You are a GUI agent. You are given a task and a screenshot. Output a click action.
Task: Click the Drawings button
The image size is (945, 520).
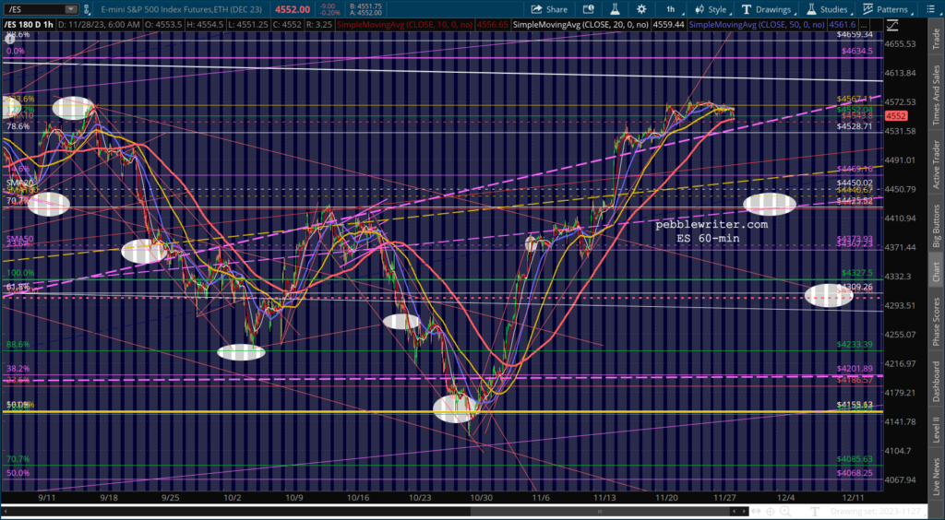pyautogui.click(x=768, y=9)
